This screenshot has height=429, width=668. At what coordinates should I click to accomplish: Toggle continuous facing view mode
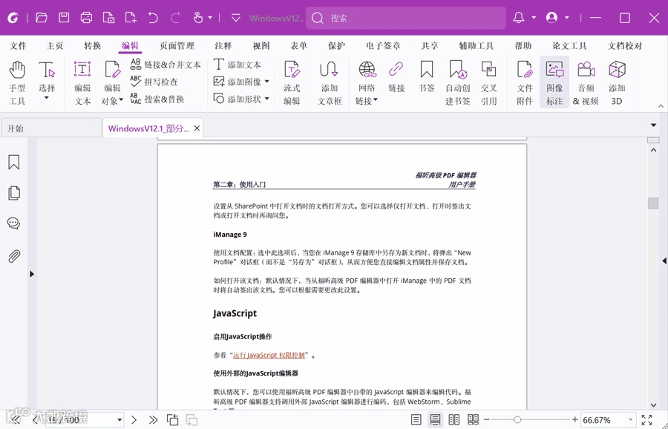[x=473, y=419]
